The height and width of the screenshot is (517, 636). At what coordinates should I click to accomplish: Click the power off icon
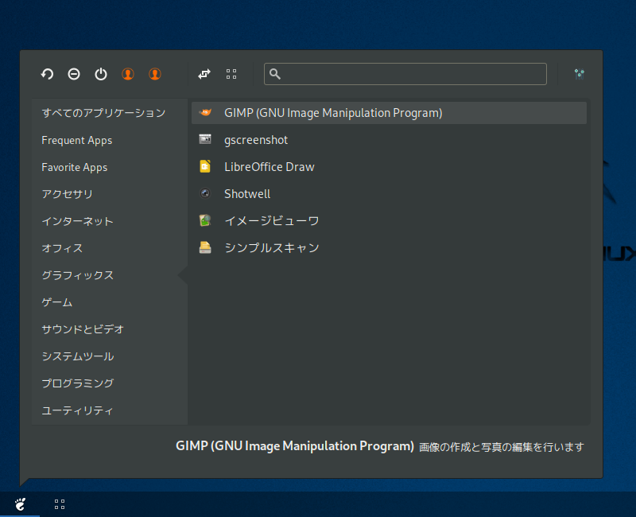click(x=101, y=74)
